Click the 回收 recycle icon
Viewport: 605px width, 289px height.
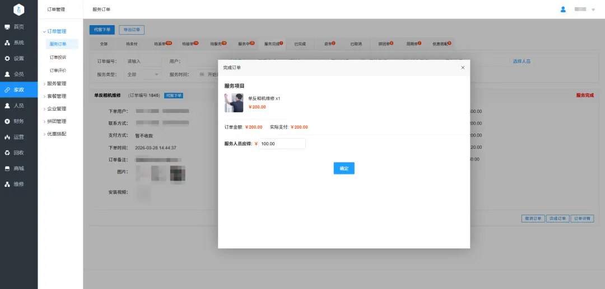pos(7,152)
